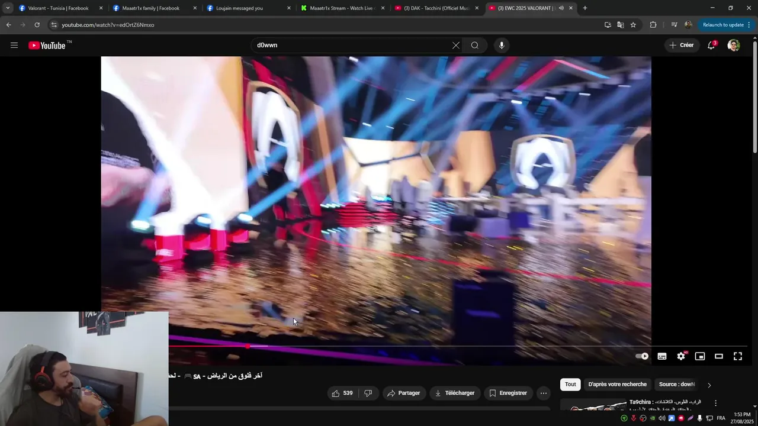Image resolution: width=758 pixels, height=426 pixels.
Task: Open the system volume tray icon
Action: (x=662, y=418)
